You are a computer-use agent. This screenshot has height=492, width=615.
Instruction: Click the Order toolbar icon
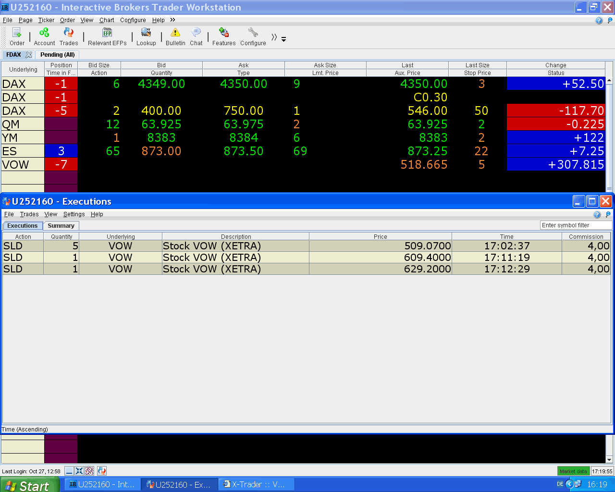17,37
